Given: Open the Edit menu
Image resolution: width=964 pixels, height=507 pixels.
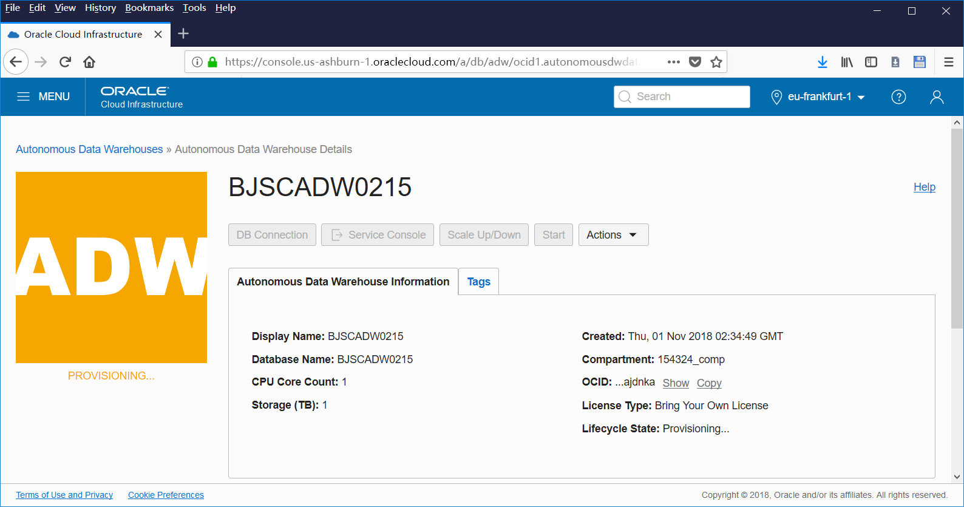Looking at the screenshot, I should (37, 8).
